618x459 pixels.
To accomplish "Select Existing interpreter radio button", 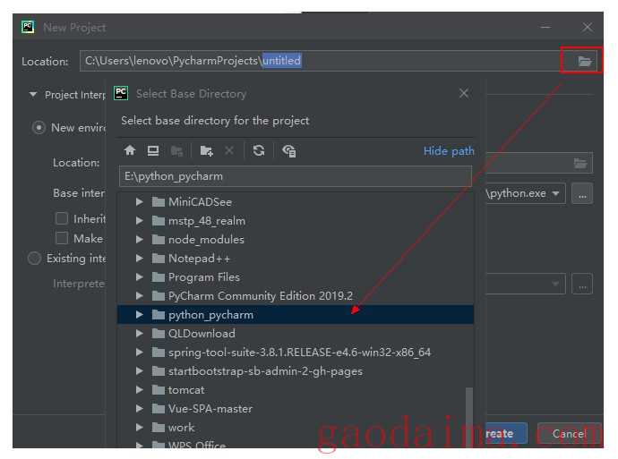I will [34, 259].
